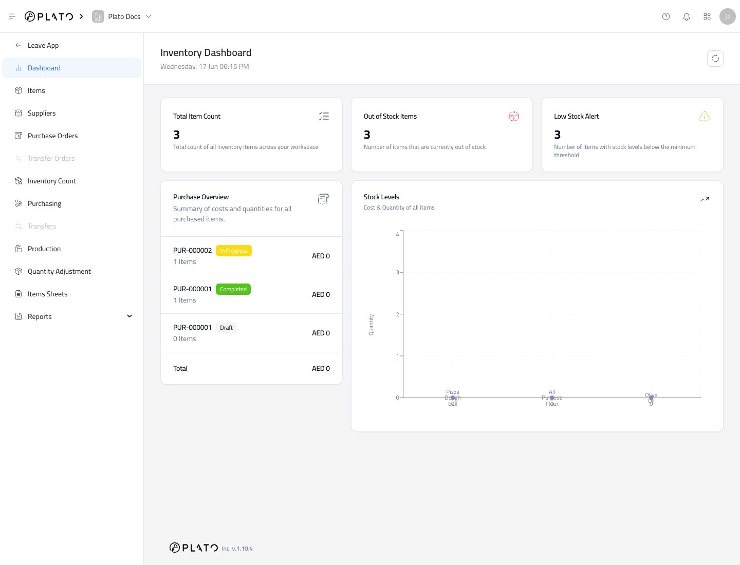Click the 'Inc. v.1.10.4' version text
Viewport: 740px width, 565px height.
pyautogui.click(x=237, y=549)
